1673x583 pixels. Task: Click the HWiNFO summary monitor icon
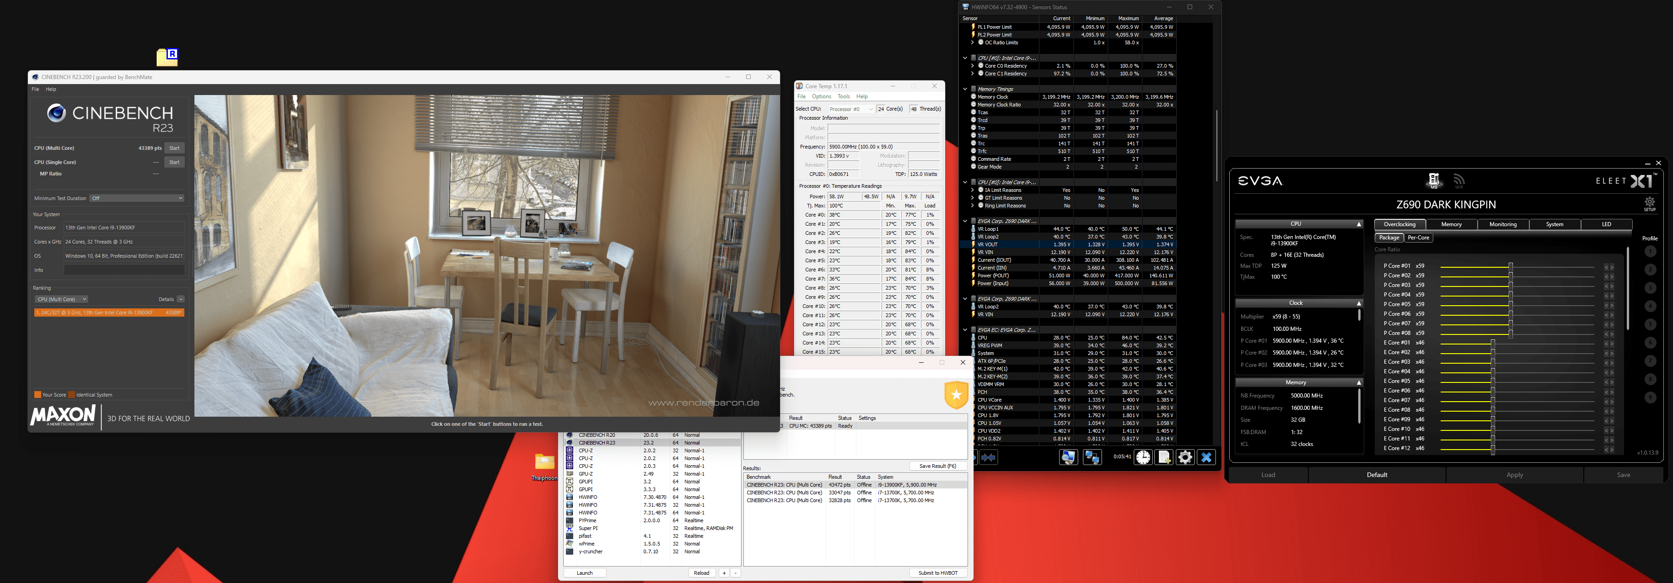pos(1068,457)
